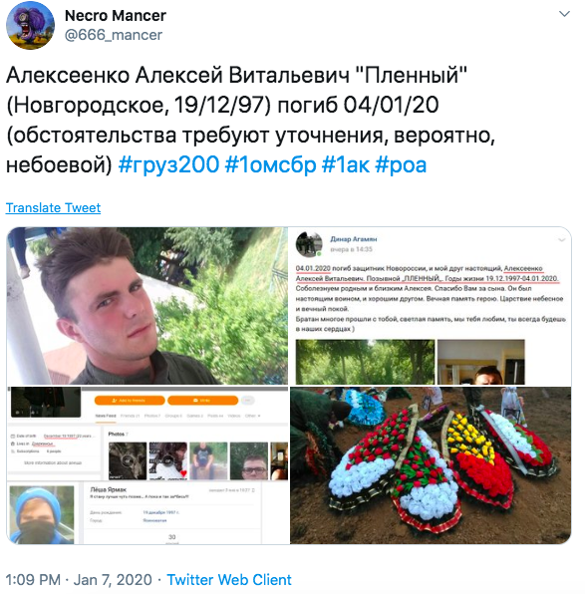Click the #груз200 hashtag
The image size is (585, 594).
(x=168, y=164)
